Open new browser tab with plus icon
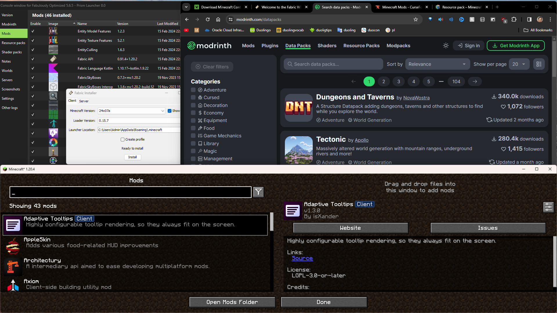 (x=497, y=7)
